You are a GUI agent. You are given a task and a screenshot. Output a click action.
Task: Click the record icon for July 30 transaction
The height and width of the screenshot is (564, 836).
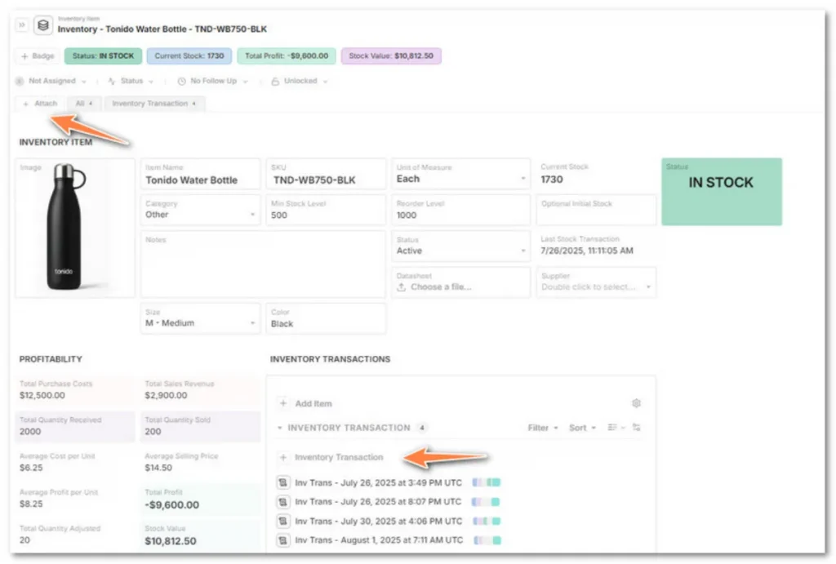point(283,521)
